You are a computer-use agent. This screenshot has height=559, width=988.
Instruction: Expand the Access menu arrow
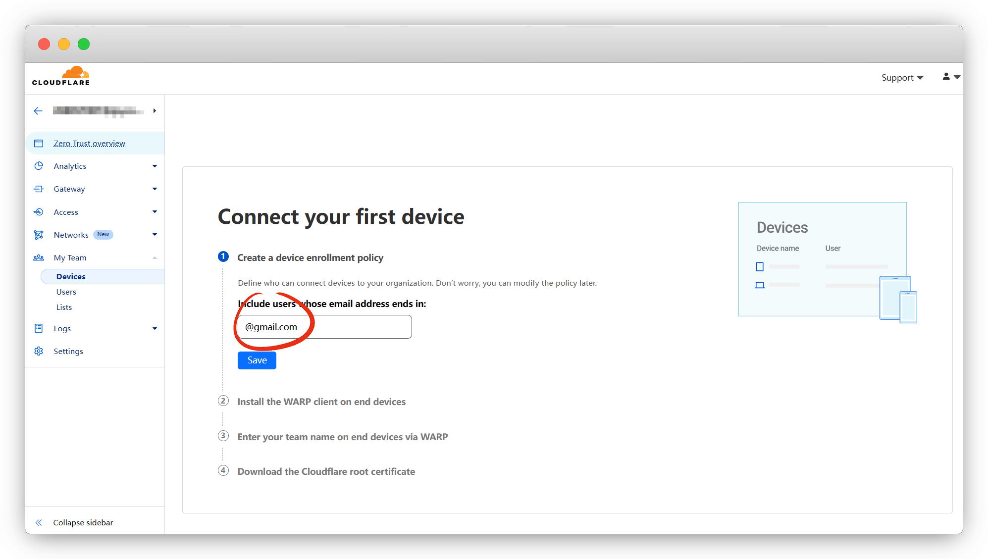[x=155, y=212]
